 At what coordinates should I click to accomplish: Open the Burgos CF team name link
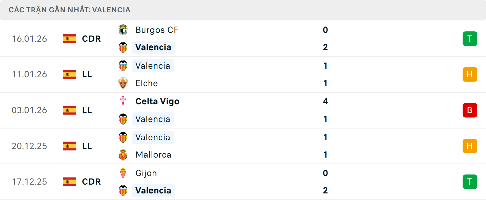(x=157, y=30)
